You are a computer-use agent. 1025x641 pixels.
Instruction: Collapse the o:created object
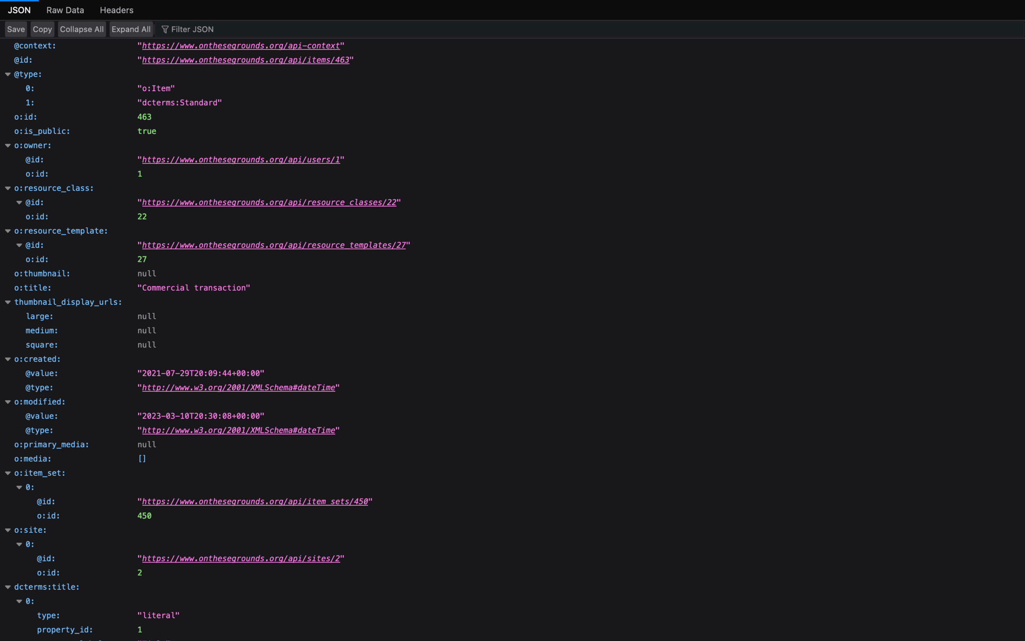click(x=8, y=359)
